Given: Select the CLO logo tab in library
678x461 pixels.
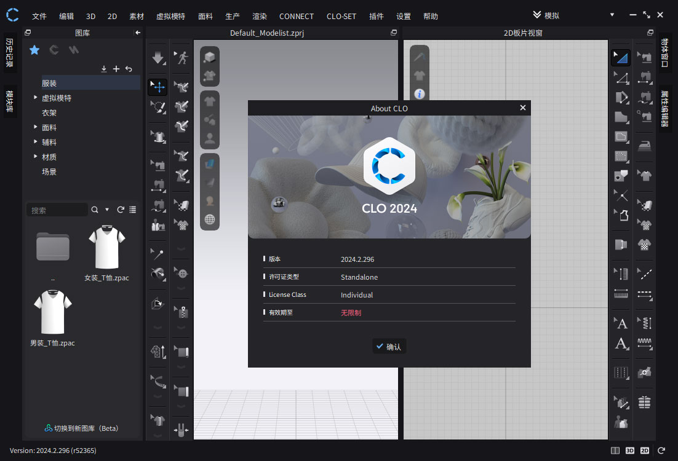Looking at the screenshot, I should click(x=54, y=50).
